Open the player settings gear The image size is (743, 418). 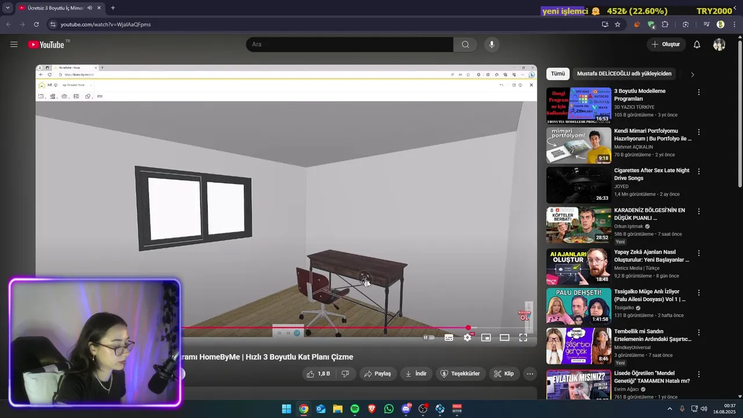(x=467, y=337)
